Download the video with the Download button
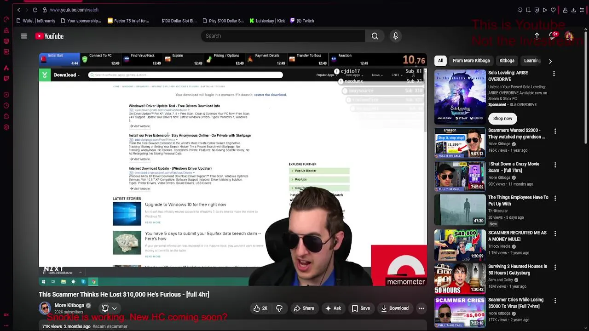Viewport: 589px width, 331px height. [395, 308]
